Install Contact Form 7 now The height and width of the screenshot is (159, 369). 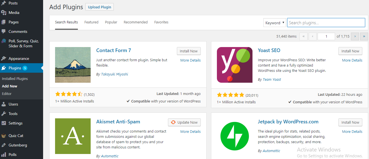189,51
